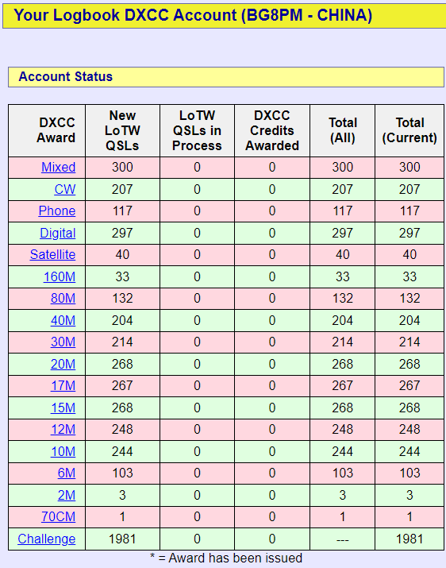Open the 2M band link
This screenshot has width=446, height=568.
tap(67, 496)
